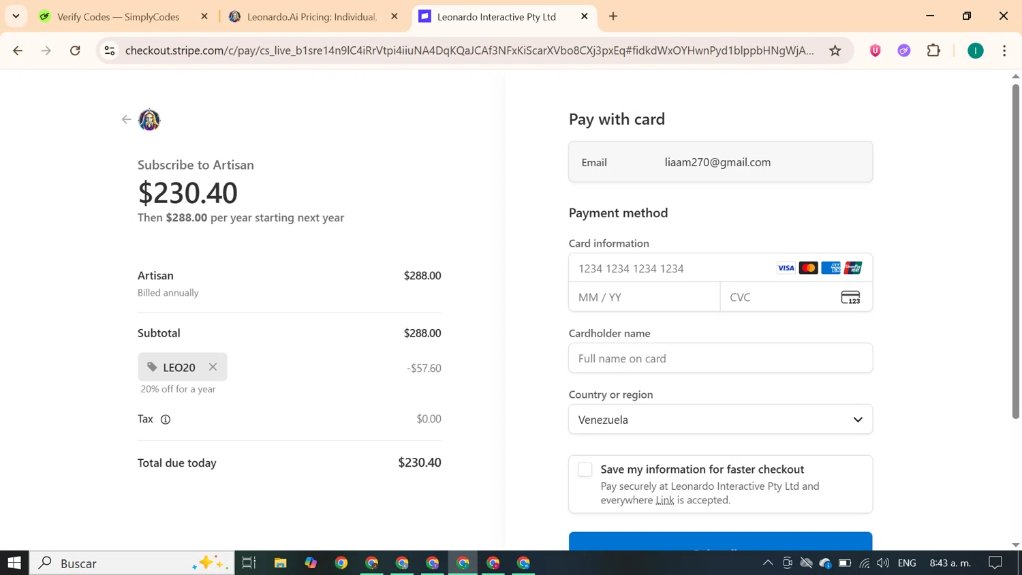Click the Artisan $288.00 price

click(x=422, y=275)
